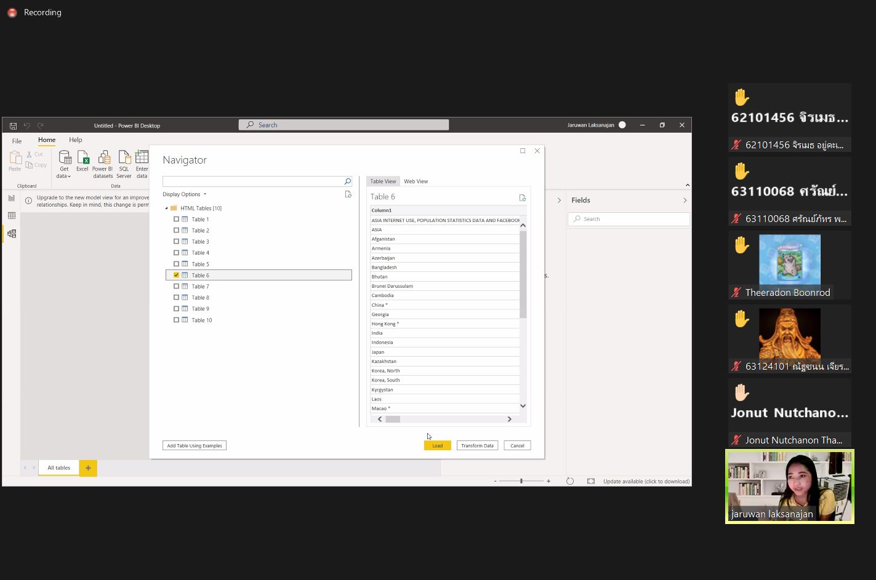Click the reset layout icon in status bar
The width and height of the screenshot is (876, 580).
570,481
